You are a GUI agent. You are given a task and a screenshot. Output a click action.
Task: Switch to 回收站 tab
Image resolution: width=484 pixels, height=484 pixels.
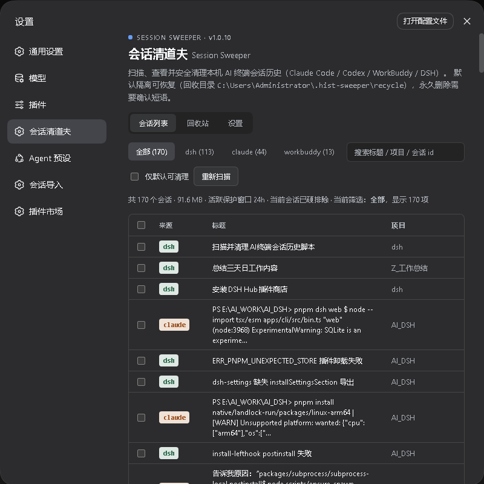(198, 123)
